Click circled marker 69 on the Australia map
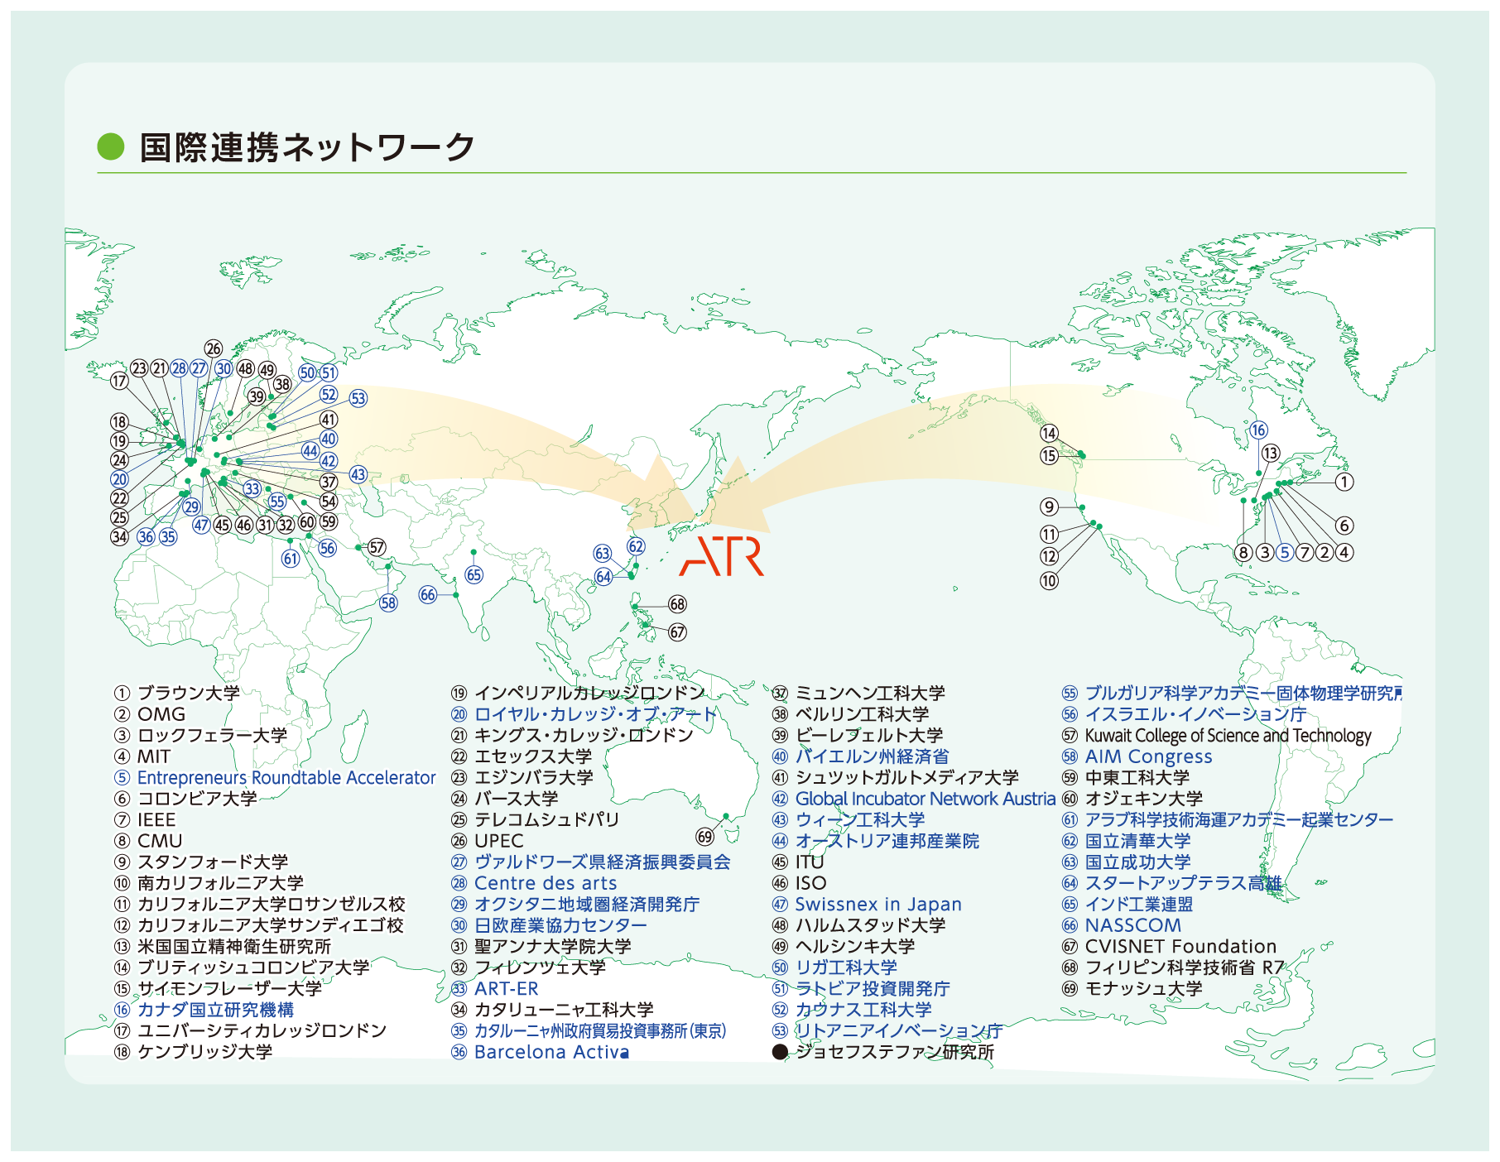The height and width of the screenshot is (1162, 1500). click(x=704, y=837)
